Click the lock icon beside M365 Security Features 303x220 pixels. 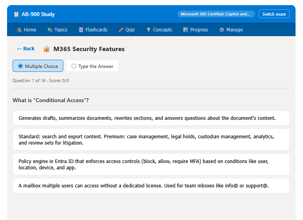click(x=47, y=49)
